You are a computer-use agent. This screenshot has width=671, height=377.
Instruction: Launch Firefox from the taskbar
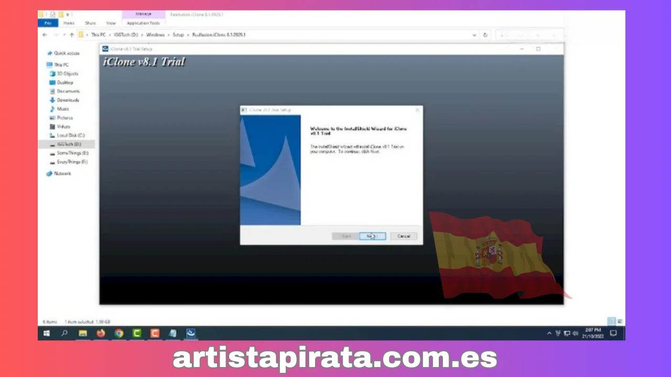point(101,333)
